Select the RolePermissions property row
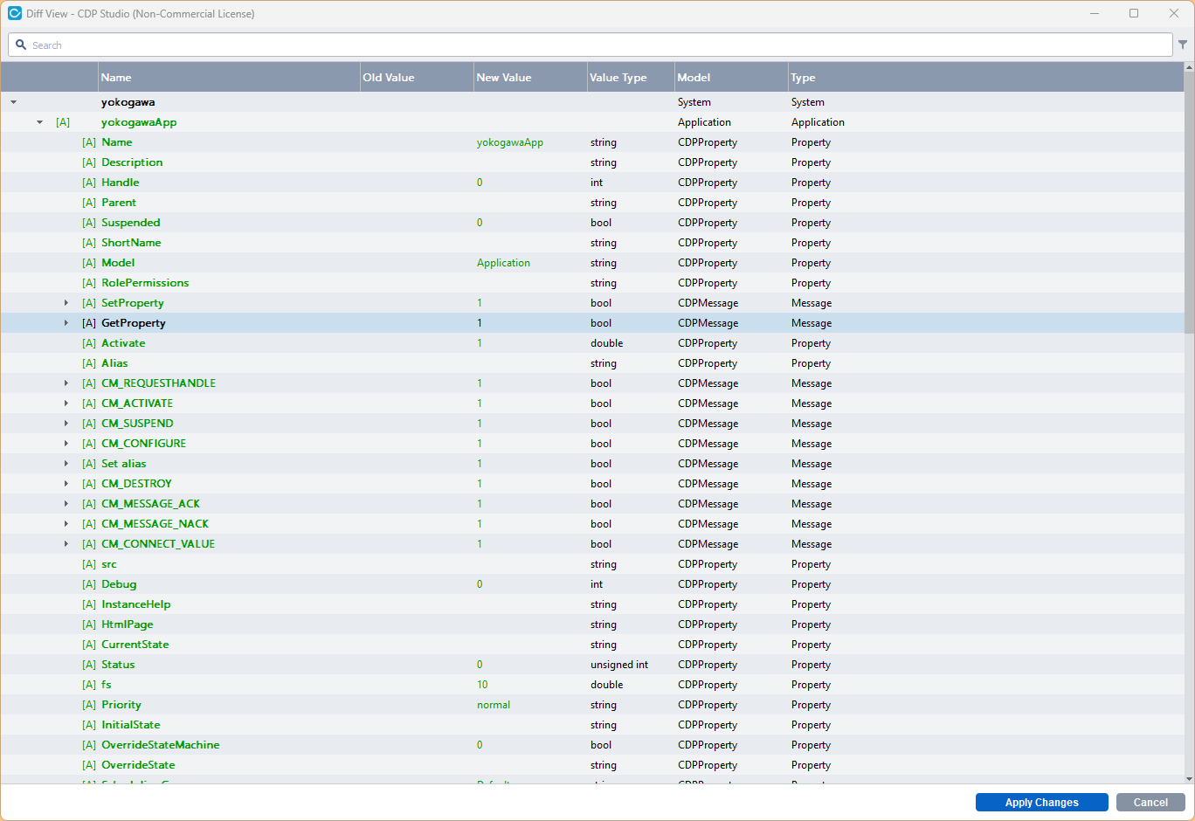The width and height of the screenshot is (1195, 821). 592,283
